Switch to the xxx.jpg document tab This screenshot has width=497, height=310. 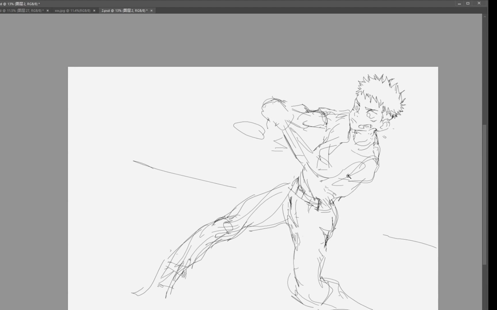[72, 11]
